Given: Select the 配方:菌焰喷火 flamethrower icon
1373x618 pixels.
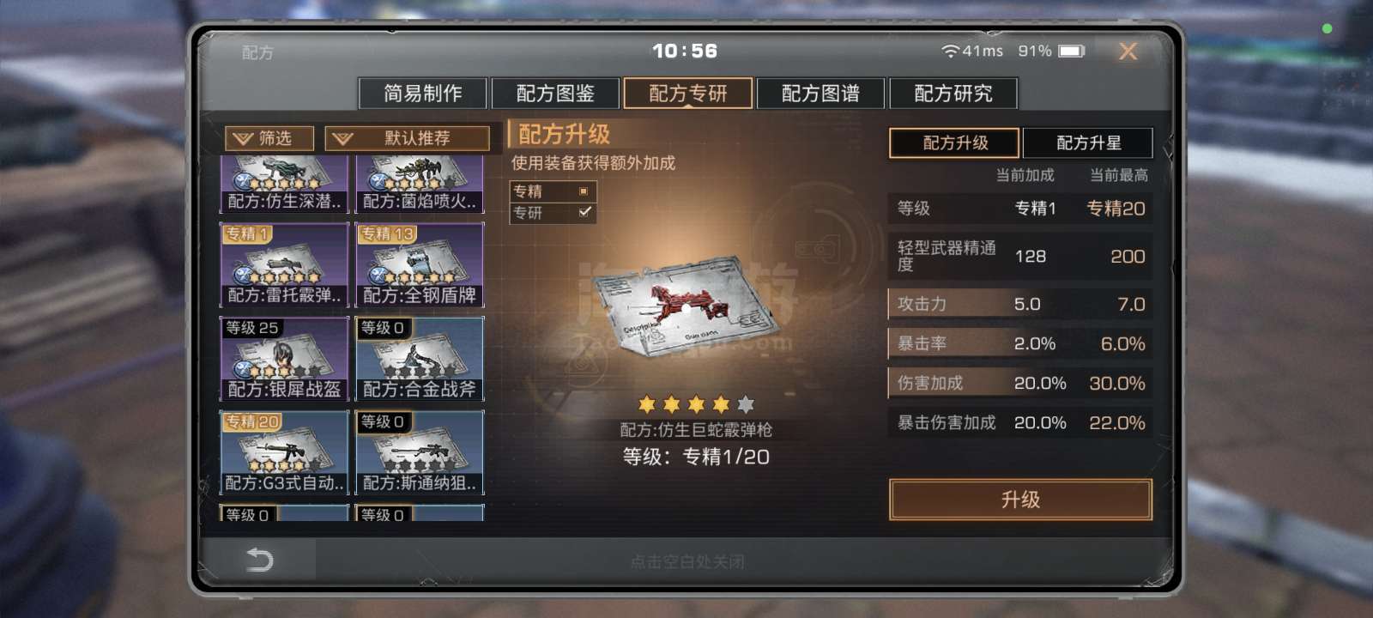Looking at the screenshot, I should (x=420, y=184).
